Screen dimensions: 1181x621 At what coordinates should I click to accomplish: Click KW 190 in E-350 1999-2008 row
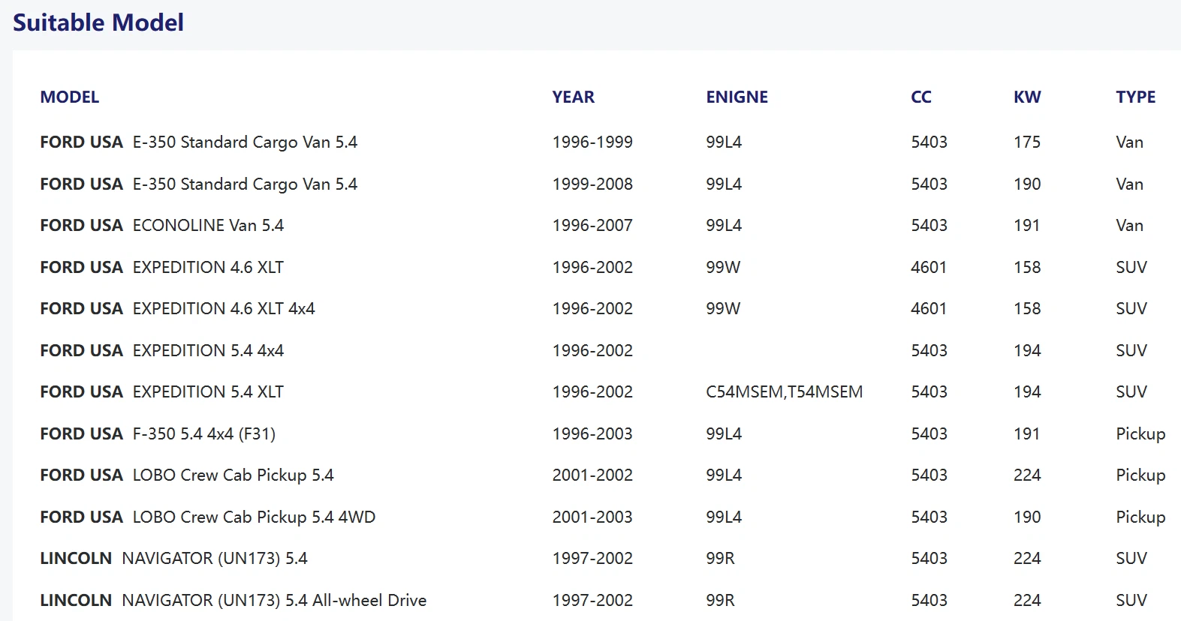tap(1027, 184)
